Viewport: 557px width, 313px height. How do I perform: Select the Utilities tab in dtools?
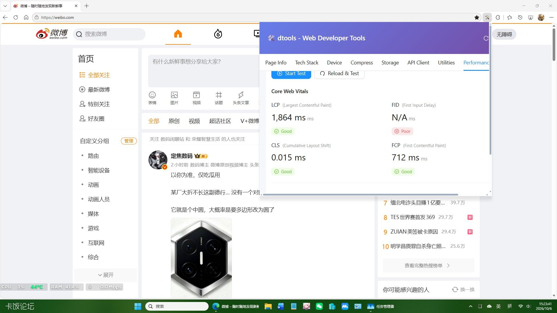446,63
